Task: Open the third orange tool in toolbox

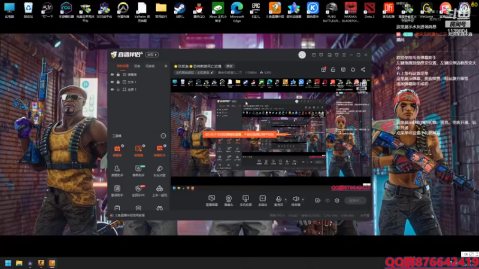Action: tap(159, 151)
